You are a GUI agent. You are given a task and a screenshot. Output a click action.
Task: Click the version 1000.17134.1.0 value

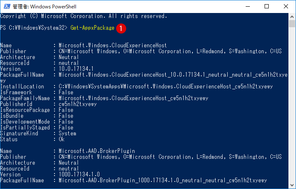coord(79,174)
